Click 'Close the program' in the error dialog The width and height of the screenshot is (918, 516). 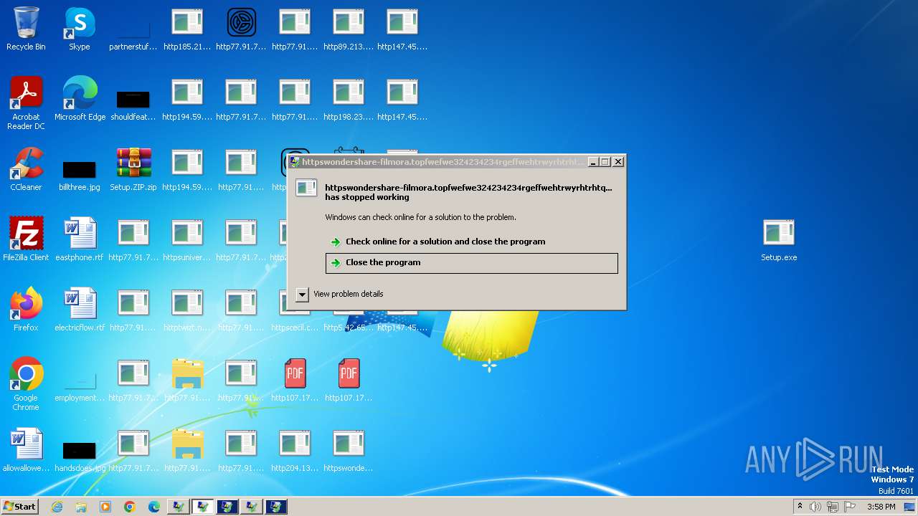[x=471, y=263]
